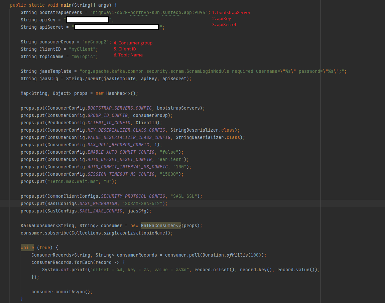Viewport: 385px width, 303px height.
Task: Click the record.key() argument
Action: coord(256,270)
